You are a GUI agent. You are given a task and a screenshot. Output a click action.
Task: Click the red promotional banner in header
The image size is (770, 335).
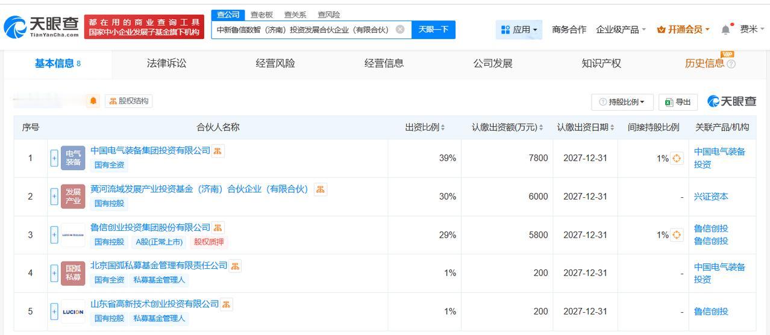coord(144,27)
